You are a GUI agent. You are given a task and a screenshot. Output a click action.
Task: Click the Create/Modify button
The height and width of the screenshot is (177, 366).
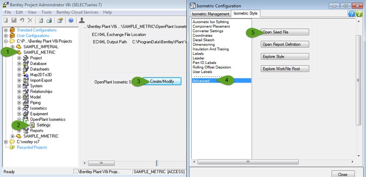(162, 81)
